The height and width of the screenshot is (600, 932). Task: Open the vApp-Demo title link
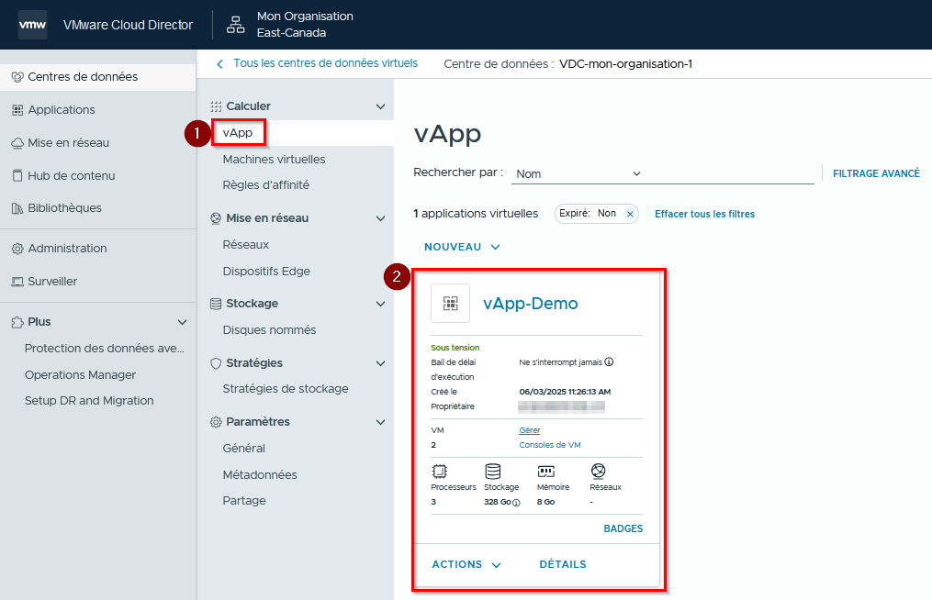(x=530, y=304)
